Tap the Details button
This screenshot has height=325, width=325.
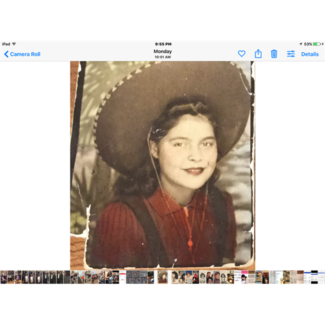click(310, 54)
